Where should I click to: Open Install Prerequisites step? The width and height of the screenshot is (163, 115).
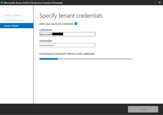click(15, 21)
